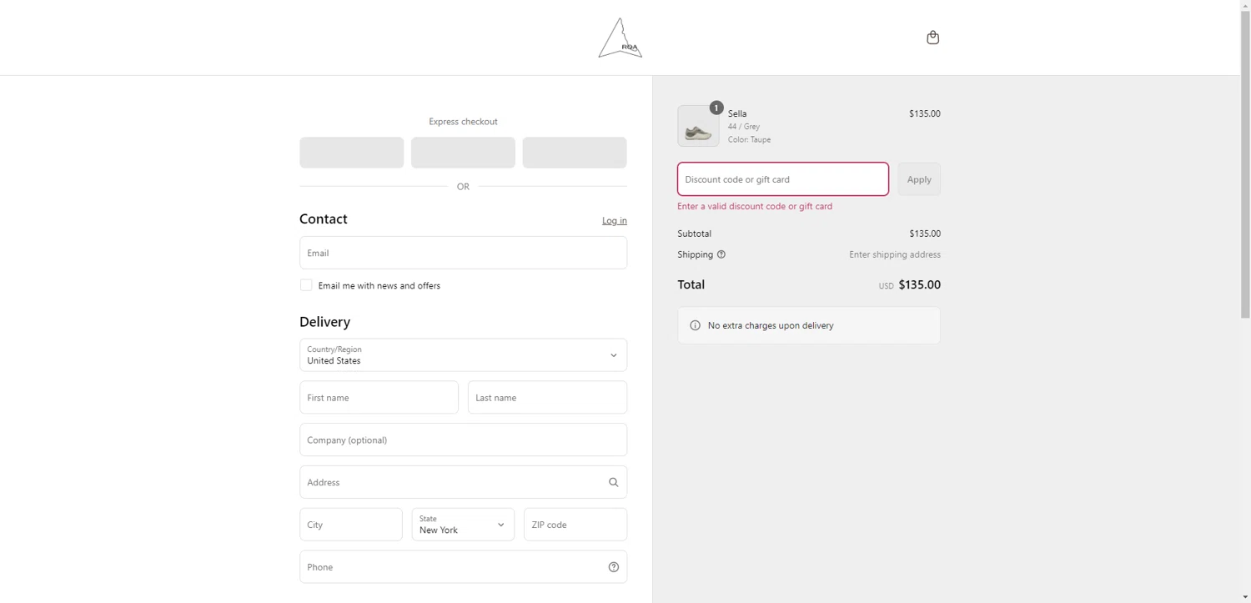The image size is (1251, 603).
Task: Click the info icon beside No extra charges
Action: click(x=695, y=325)
